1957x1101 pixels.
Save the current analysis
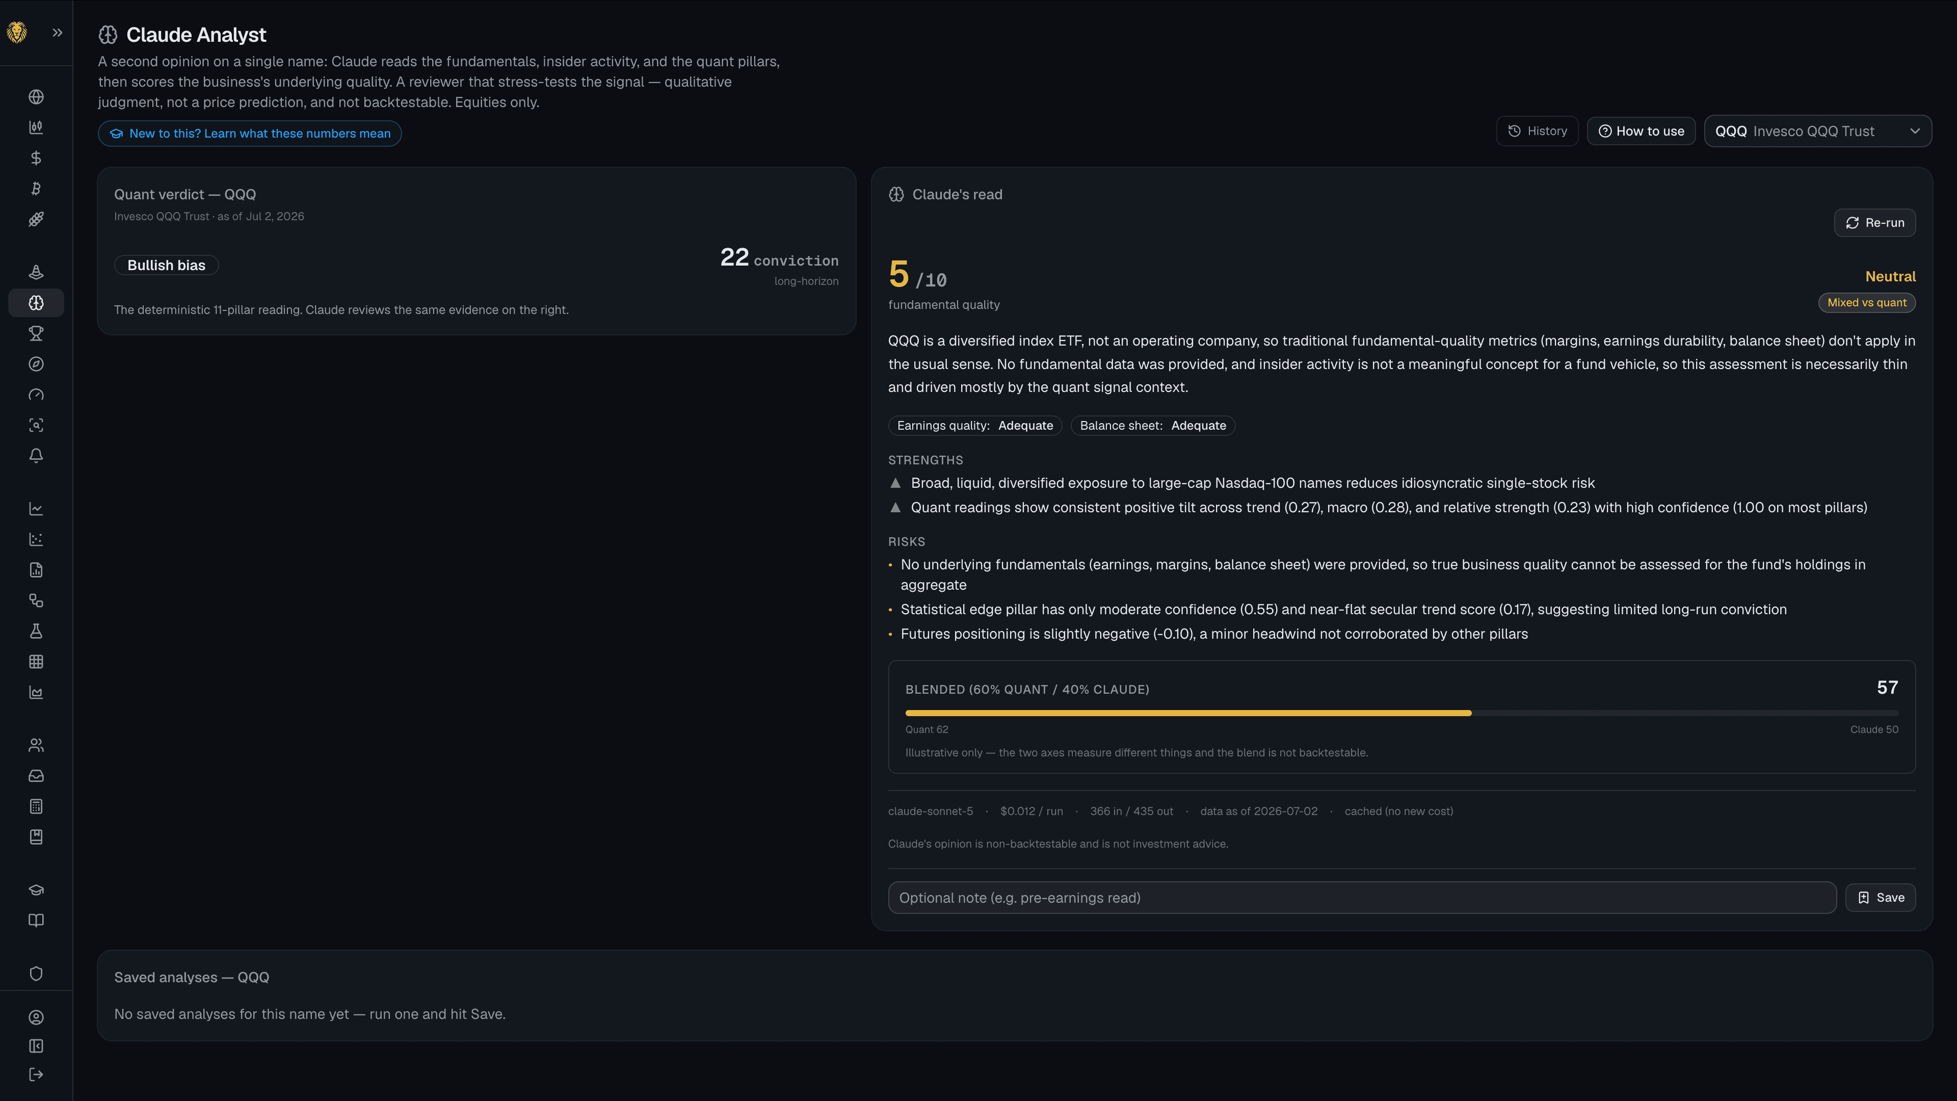[1880, 897]
